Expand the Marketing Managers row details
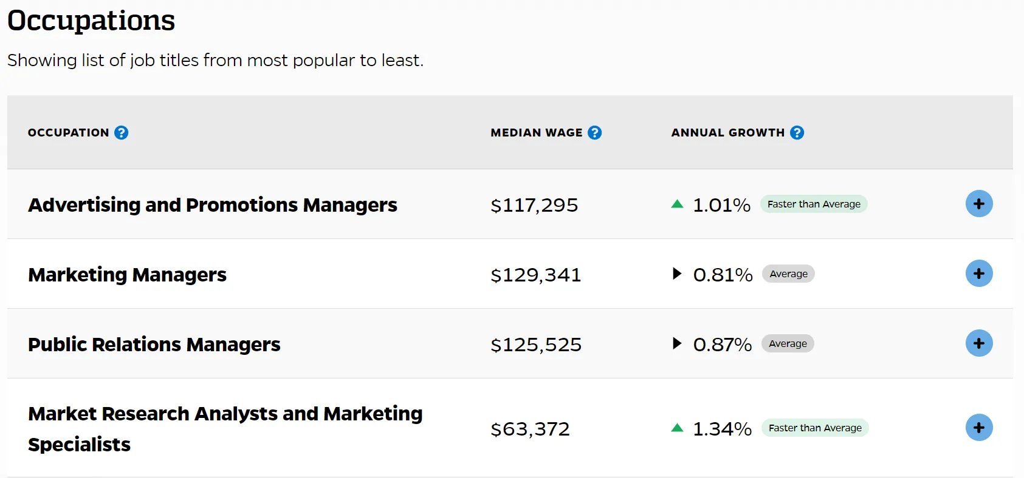1024x478 pixels. pyautogui.click(x=979, y=274)
